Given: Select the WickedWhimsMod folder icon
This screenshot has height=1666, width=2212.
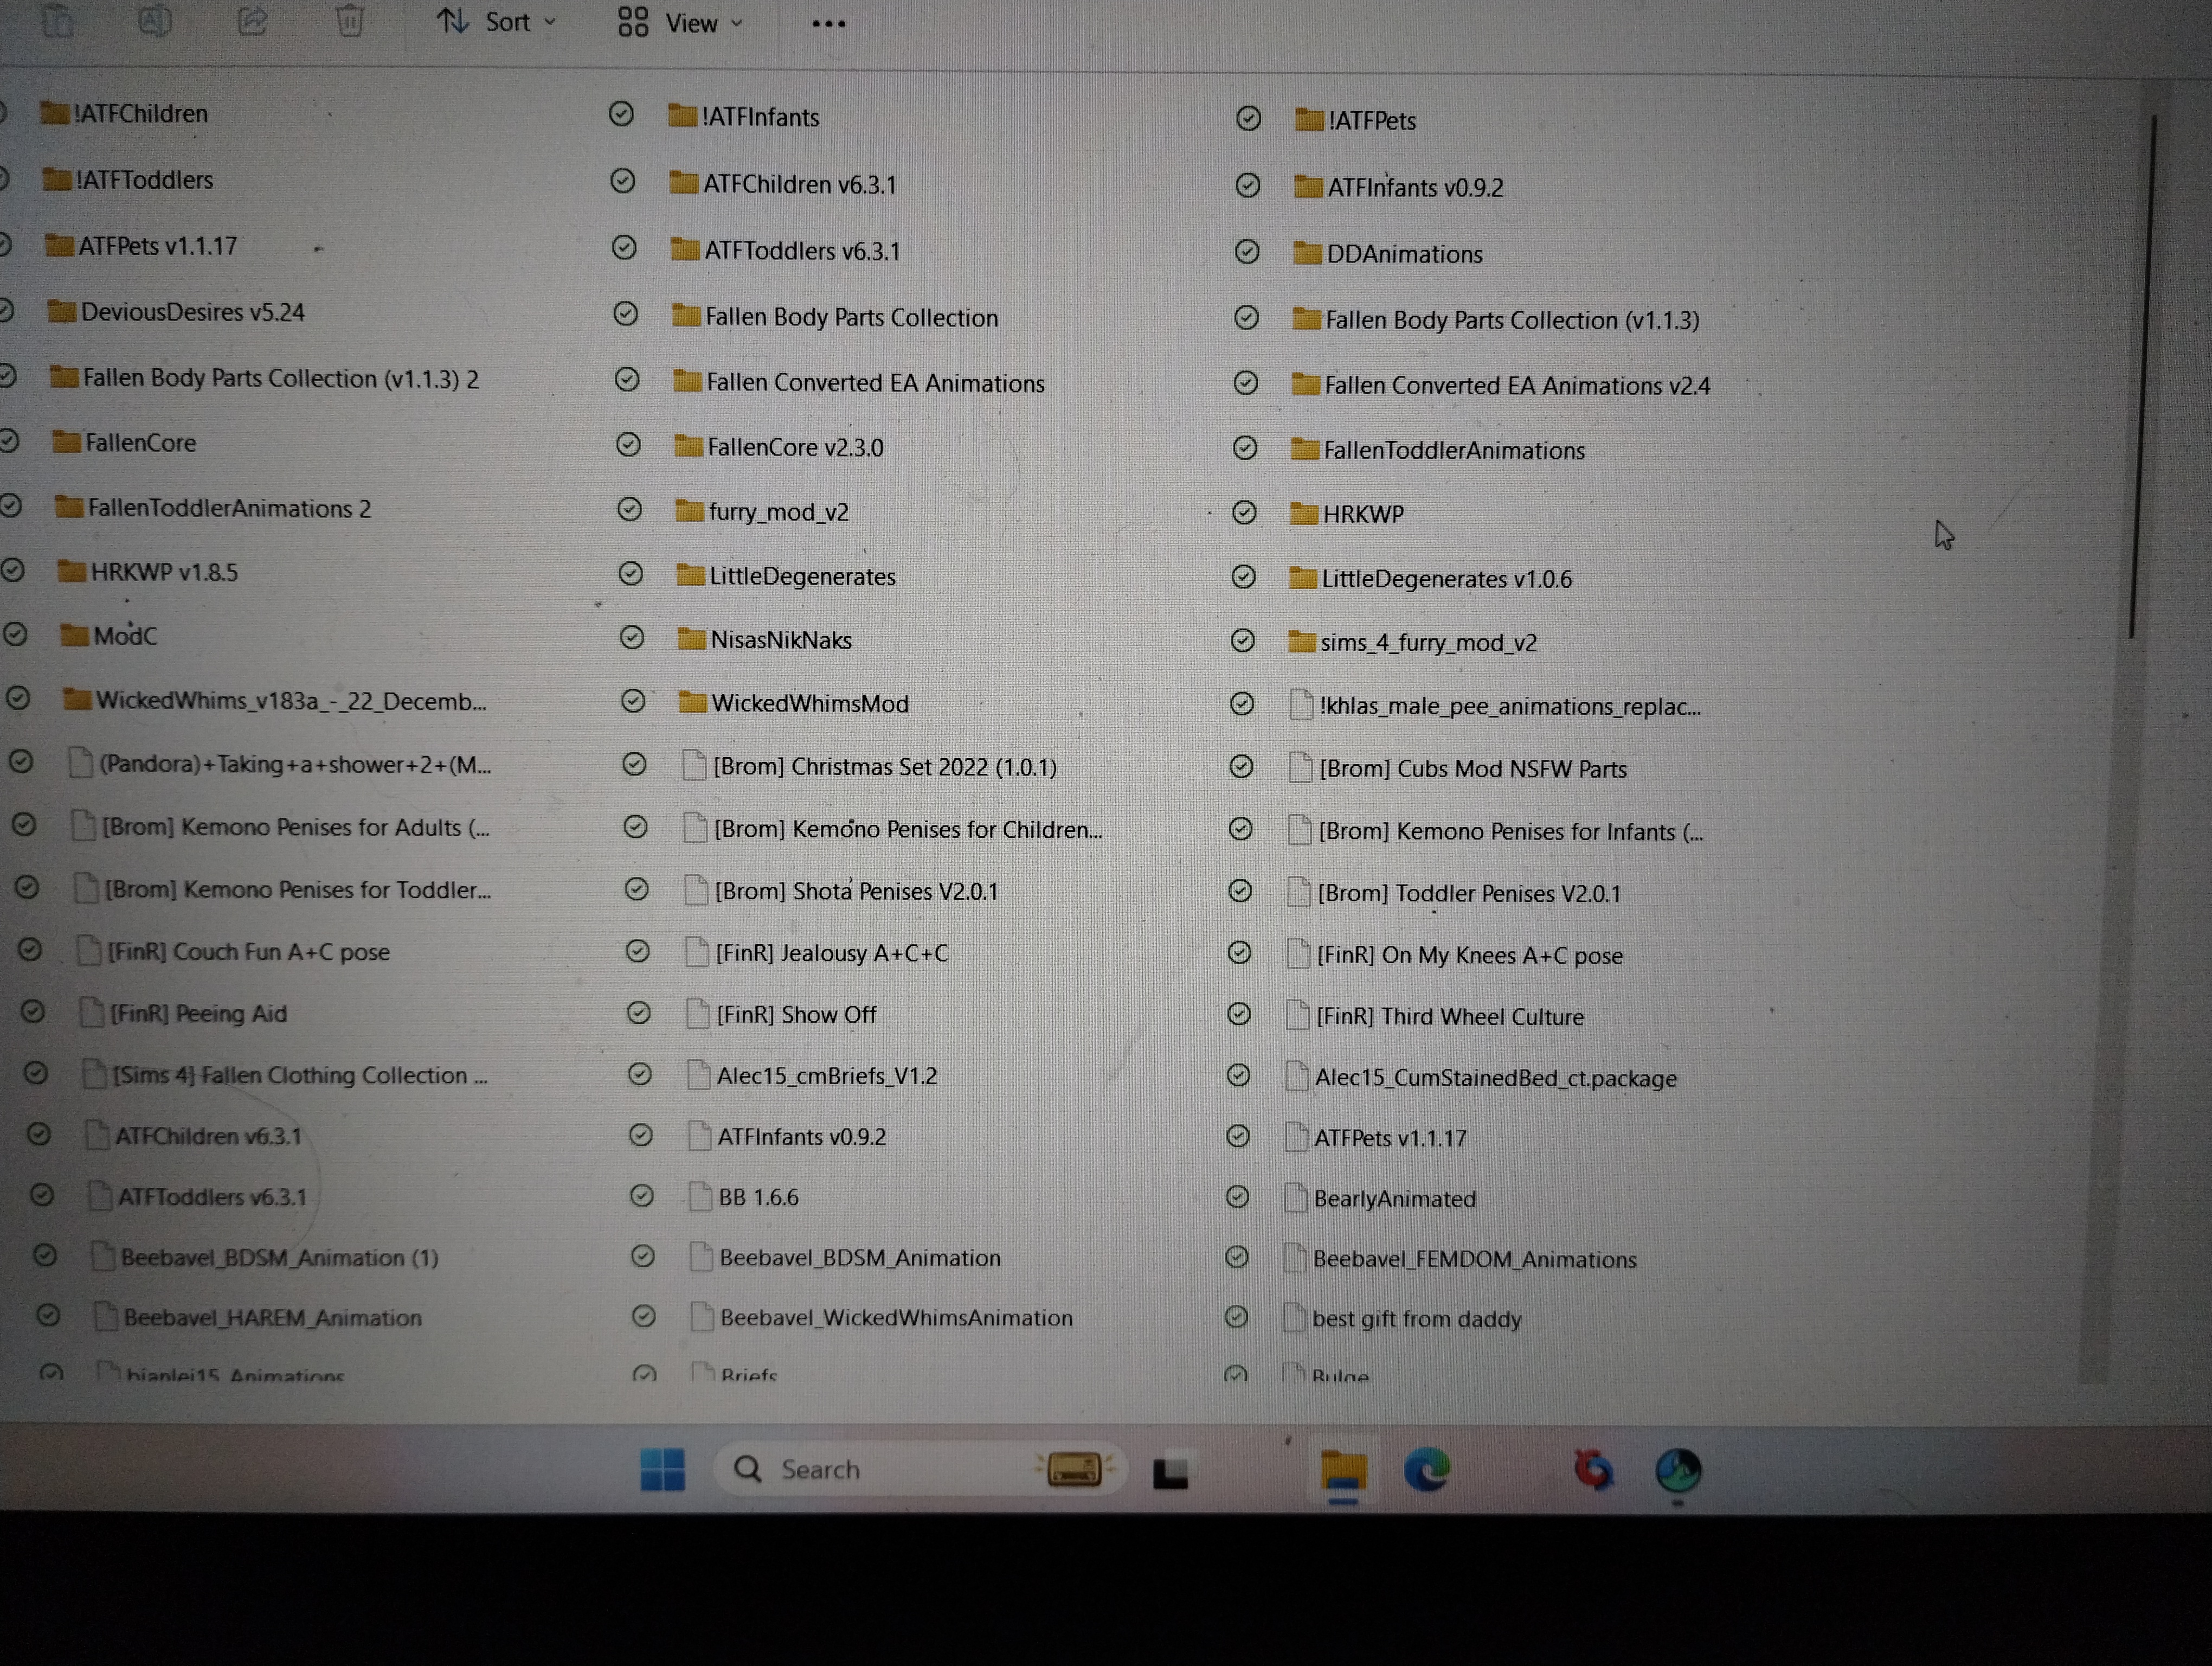Looking at the screenshot, I should (x=692, y=702).
